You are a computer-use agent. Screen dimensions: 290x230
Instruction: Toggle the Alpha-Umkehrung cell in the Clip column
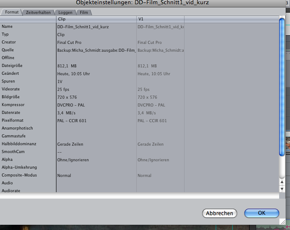click(x=96, y=167)
